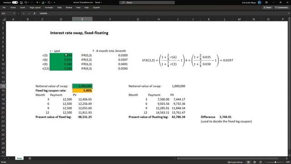Select present value of fixed leg 48,531.25
Screen dimensions: 291x164
click(x=85, y=117)
